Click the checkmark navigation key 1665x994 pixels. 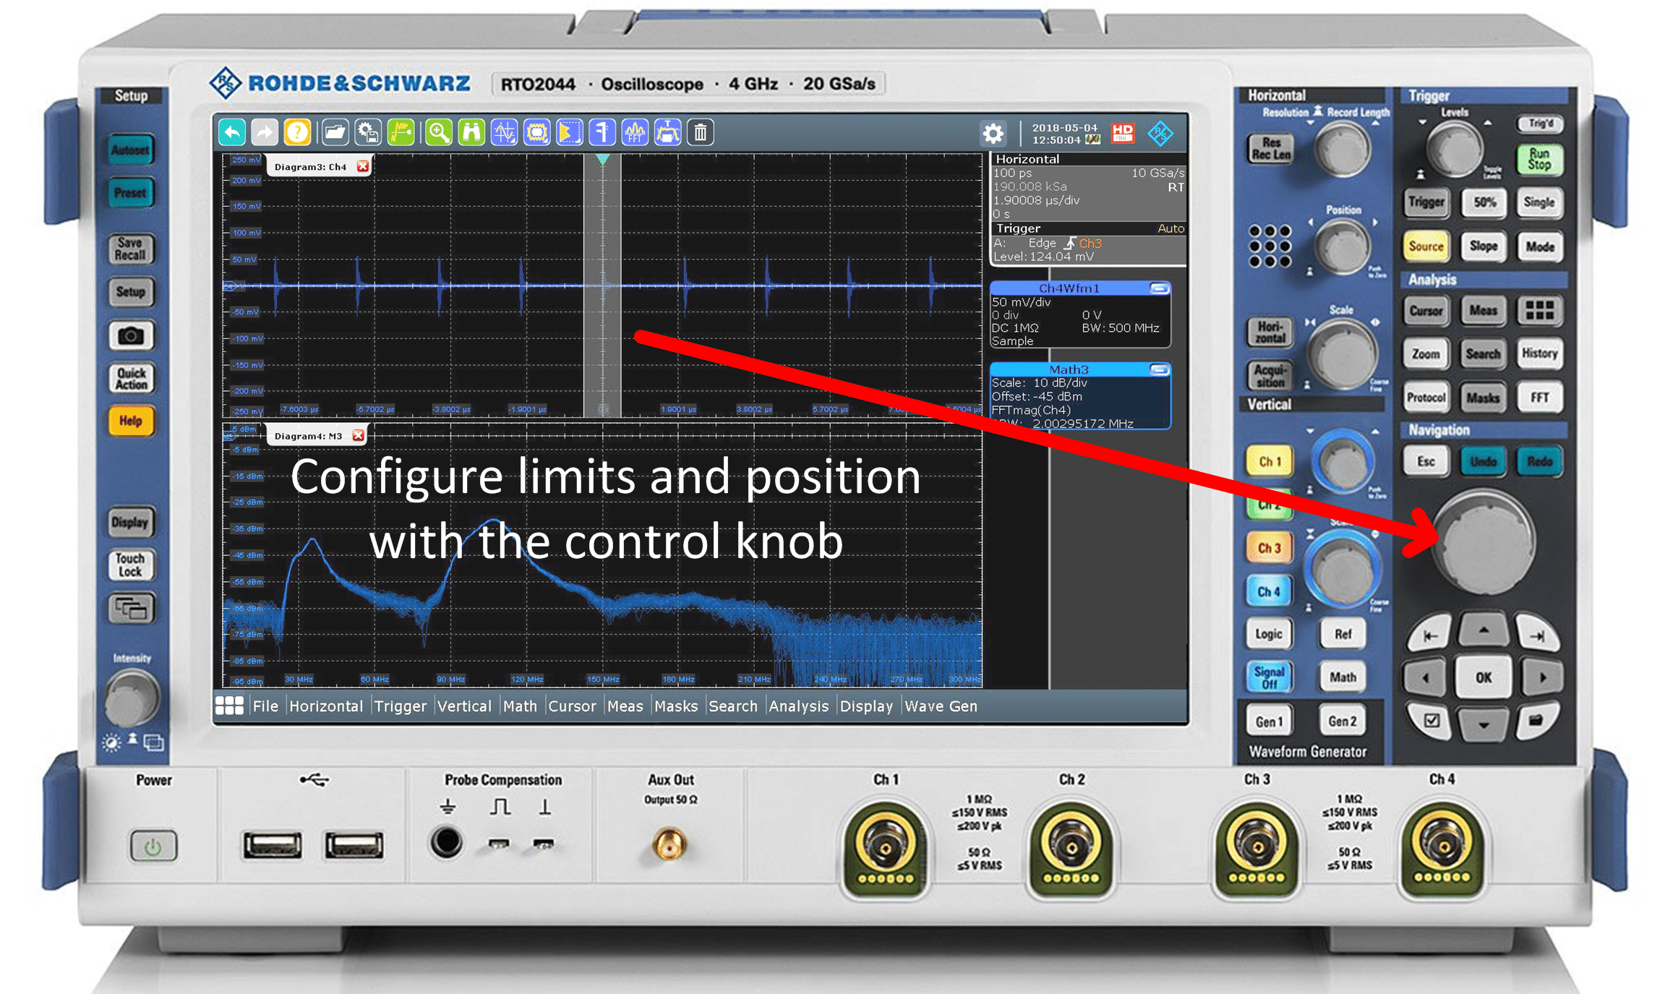1431,721
